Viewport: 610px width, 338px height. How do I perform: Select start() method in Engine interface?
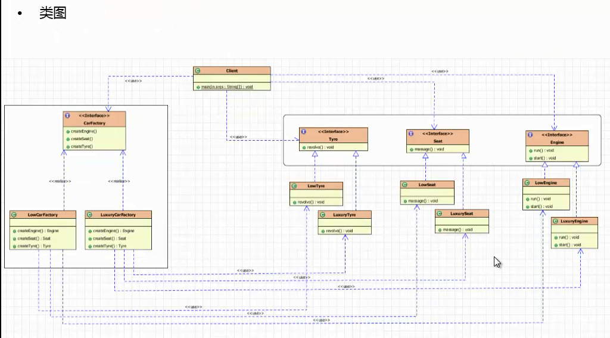(x=541, y=158)
